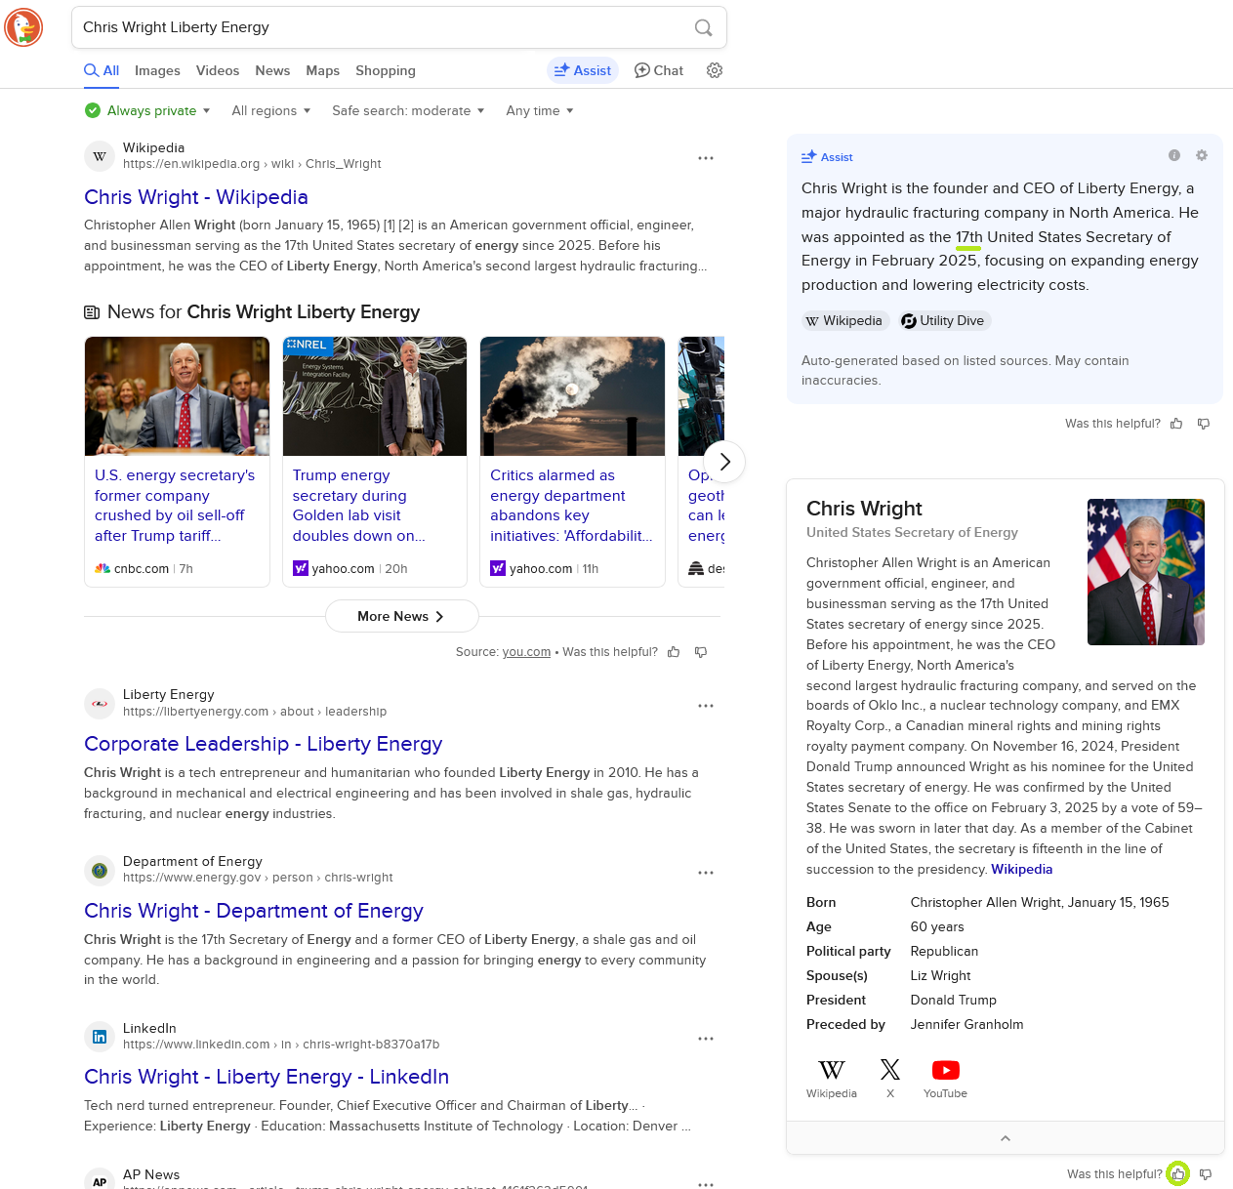Open Assist panel settings gear icon

(1202, 155)
